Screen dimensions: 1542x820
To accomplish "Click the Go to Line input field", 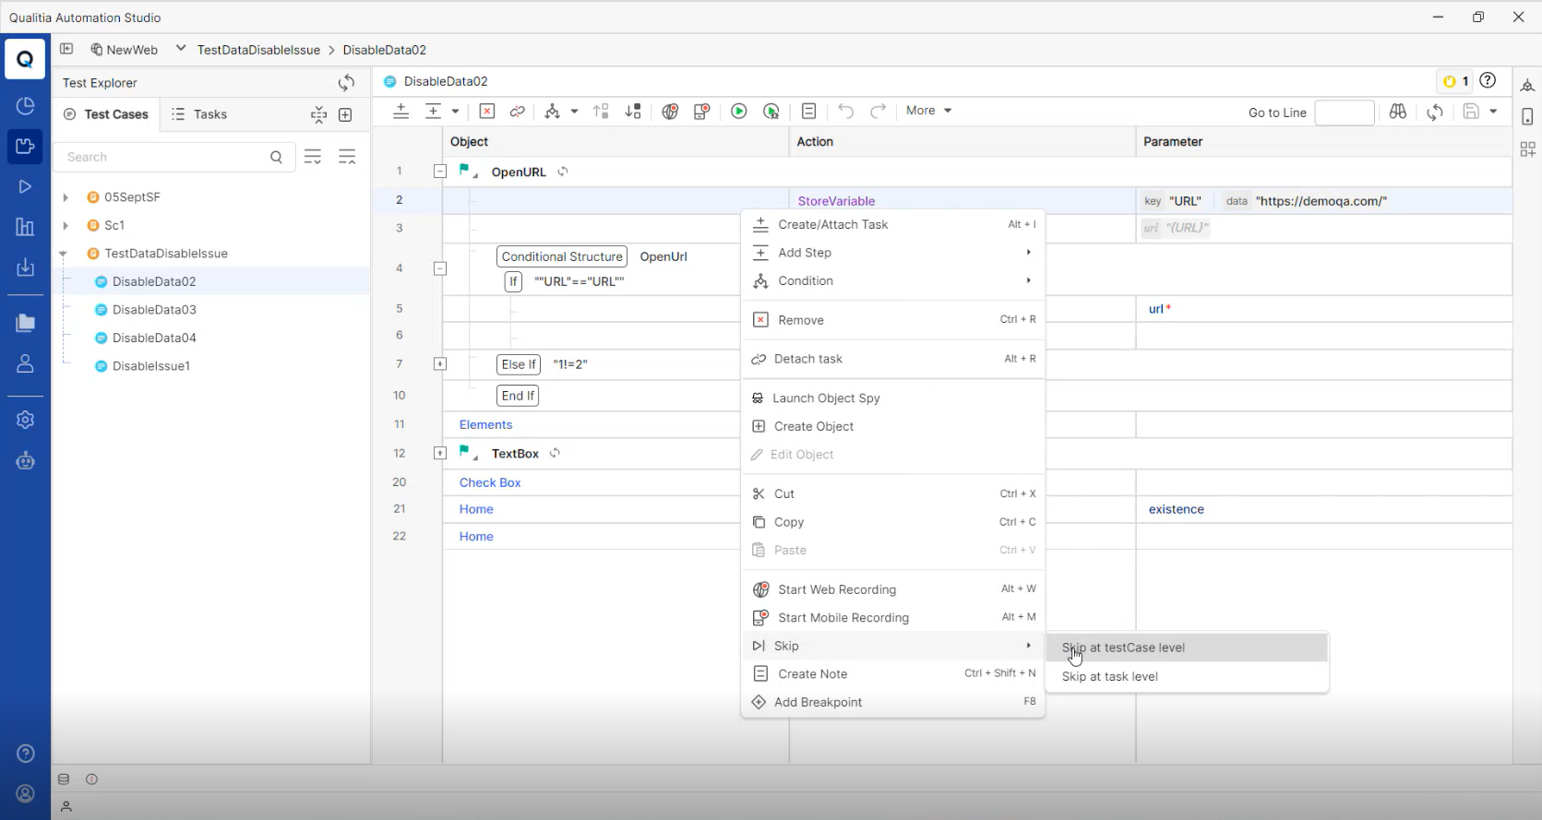I will point(1344,113).
